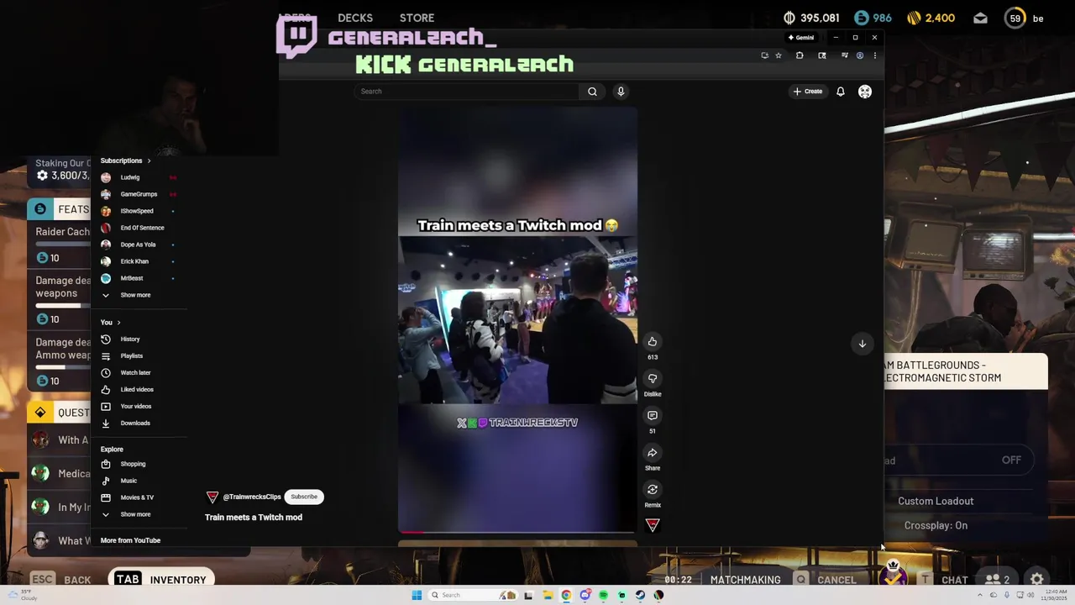Open Discord from taskbar
1075x605 pixels.
point(585,595)
